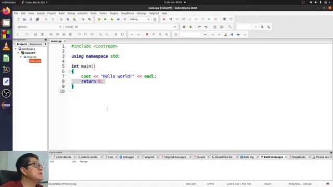Toggle code fold marker at line 6

pyautogui.click(x=70, y=72)
